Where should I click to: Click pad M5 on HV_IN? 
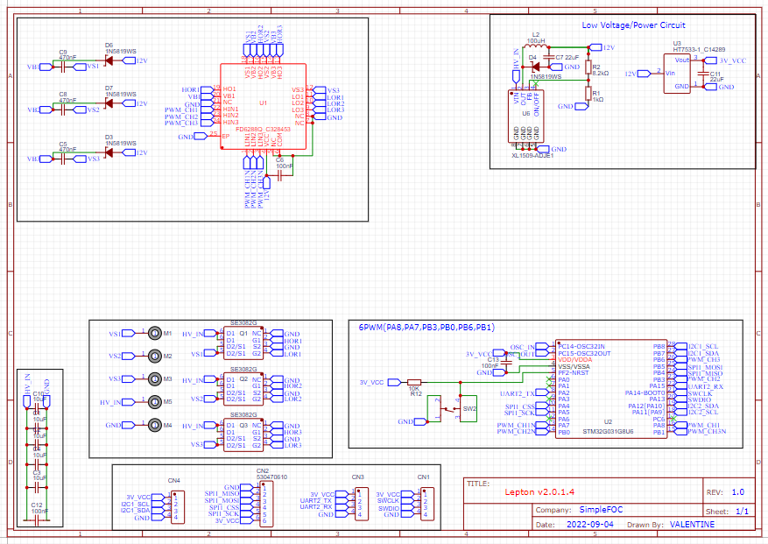(155, 402)
